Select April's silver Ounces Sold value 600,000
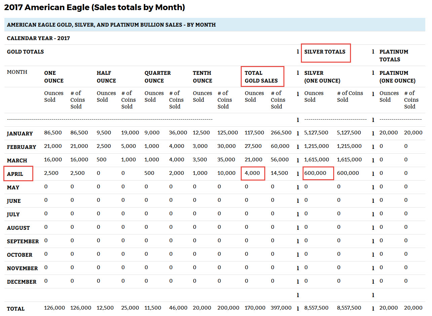 tap(315, 173)
